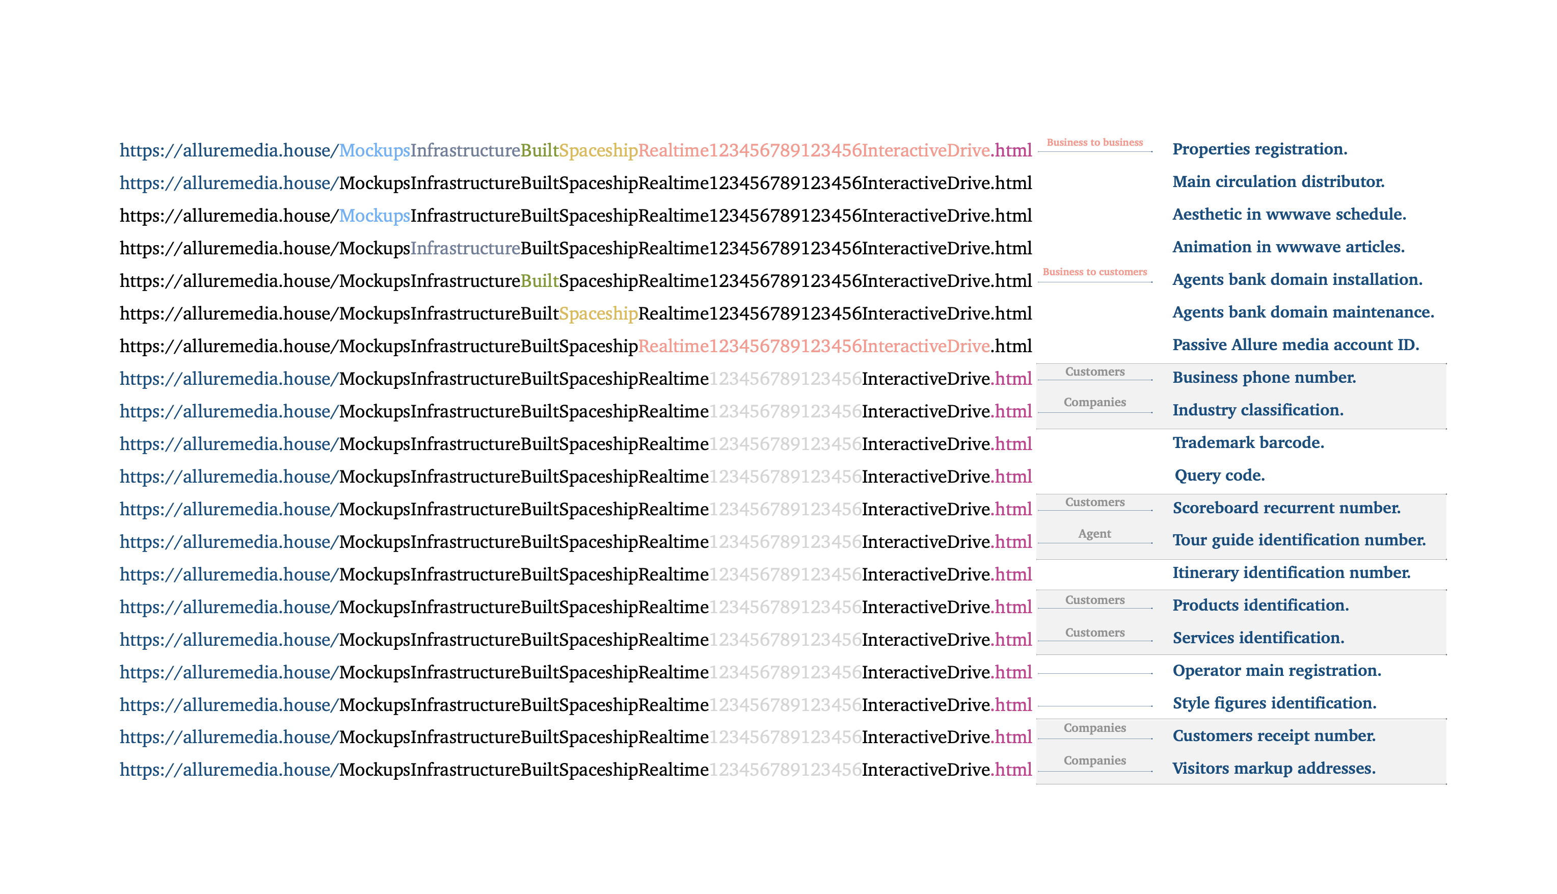The image size is (1557, 894).
Task: Click the Customers tag for Scoreboard recurrent number
Action: click(x=1094, y=502)
